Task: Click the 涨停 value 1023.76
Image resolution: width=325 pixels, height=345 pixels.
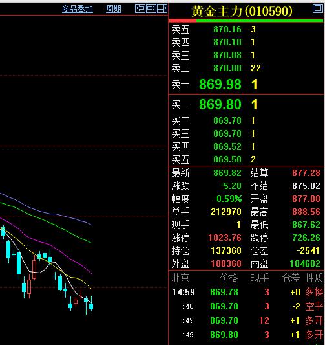Action: (x=225, y=238)
